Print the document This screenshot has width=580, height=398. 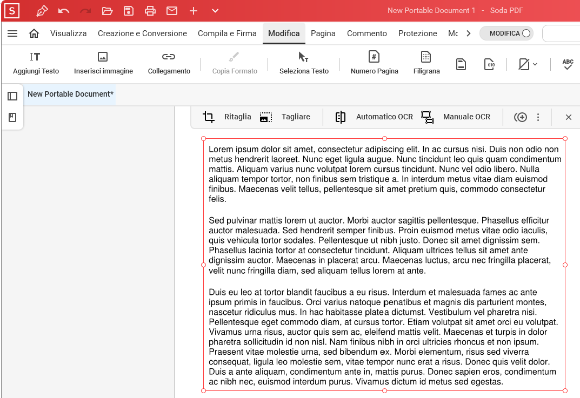150,11
